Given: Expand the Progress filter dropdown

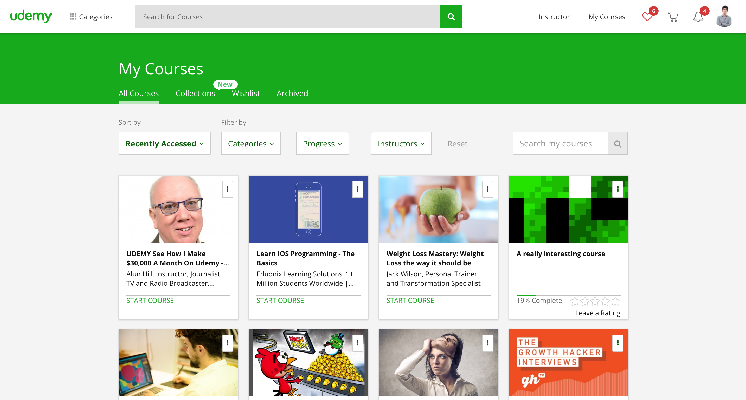Looking at the screenshot, I should click(322, 144).
